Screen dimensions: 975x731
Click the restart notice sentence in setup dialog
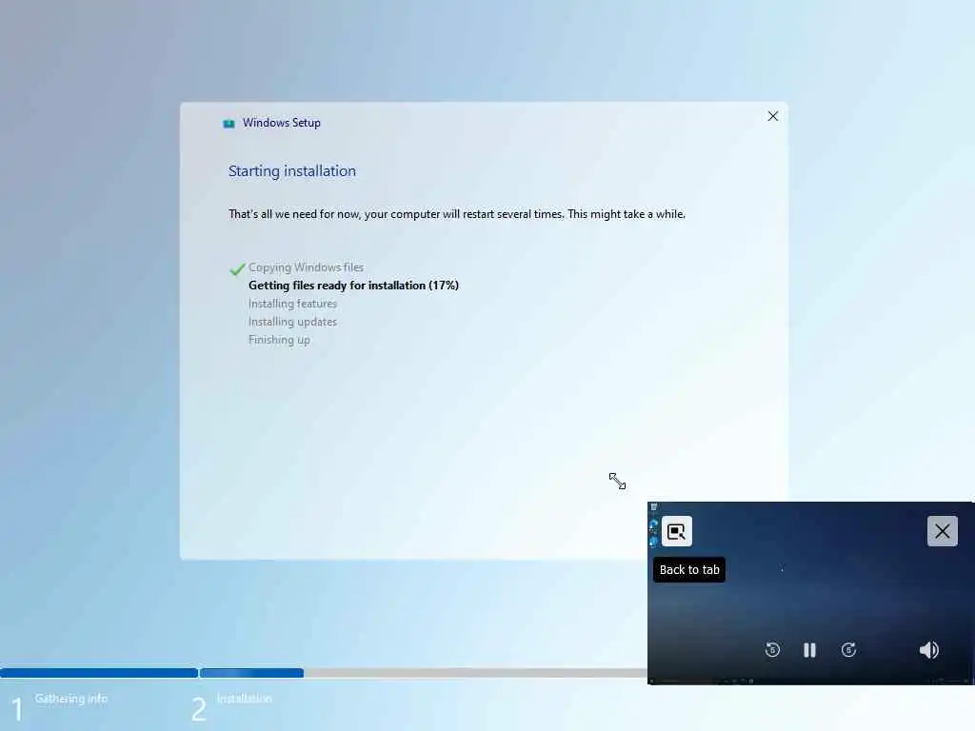coord(457,214)
